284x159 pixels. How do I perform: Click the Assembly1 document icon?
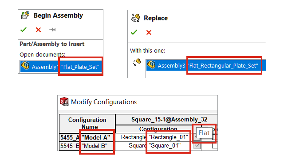pyautogui.click(x=25, y=65)
